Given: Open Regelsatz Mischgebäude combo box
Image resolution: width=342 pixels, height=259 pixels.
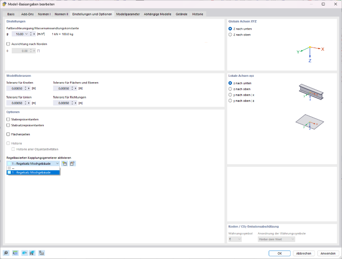Looking at the screenshot, I should (33, 163).
